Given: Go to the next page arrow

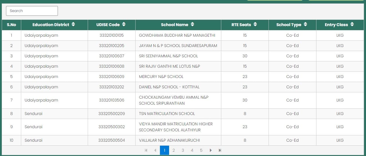Looking at the screenshot, I should 211,150.
